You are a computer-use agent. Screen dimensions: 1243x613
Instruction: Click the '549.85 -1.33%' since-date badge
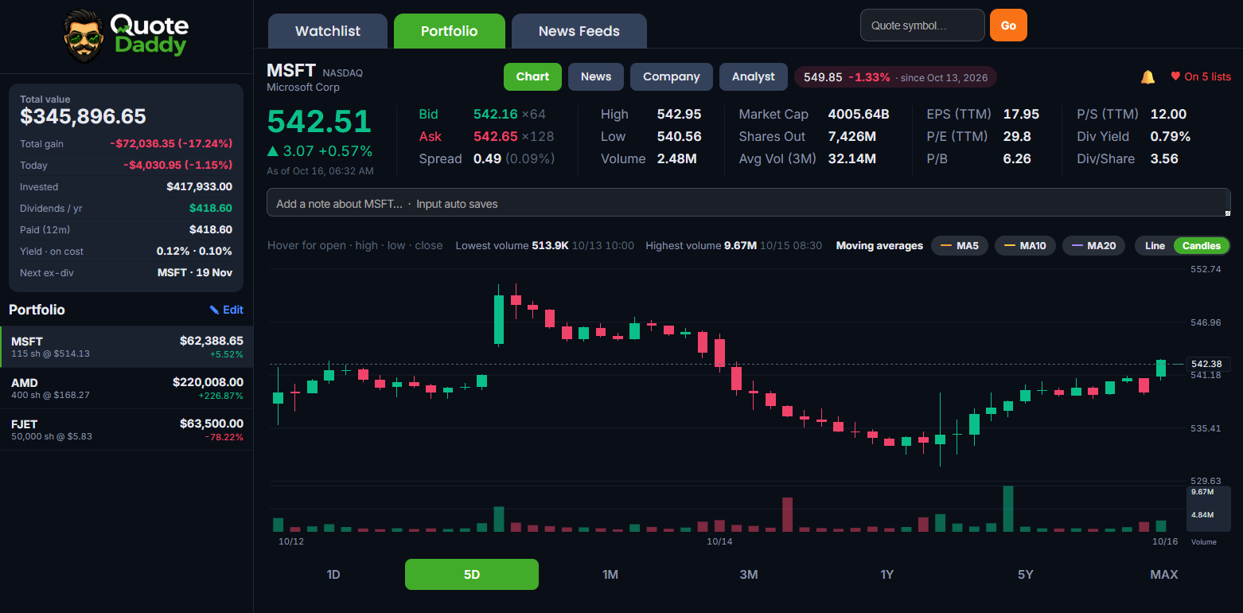coord(895,77)
